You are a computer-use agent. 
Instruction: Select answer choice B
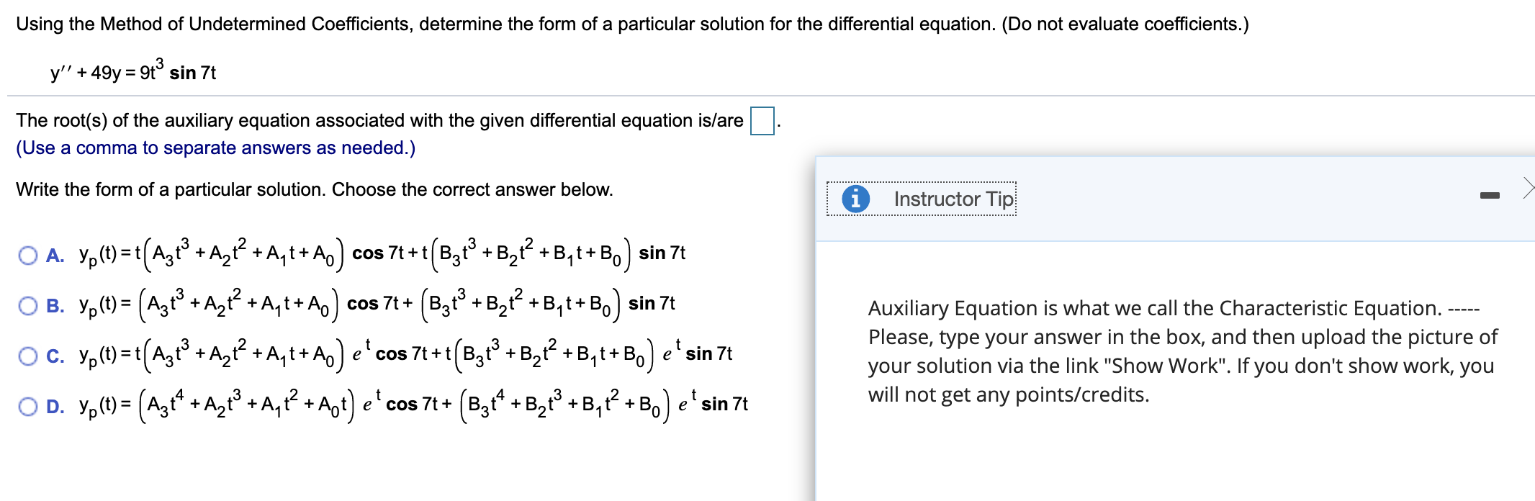(28, 304)
